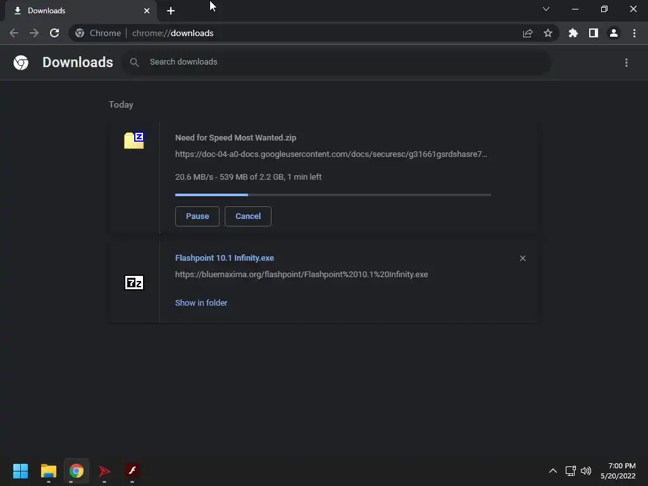The width and height of the screenshot is (648, 486).
Task: Click the Need for Speed zip file icon
Action: tap(134, 140)
